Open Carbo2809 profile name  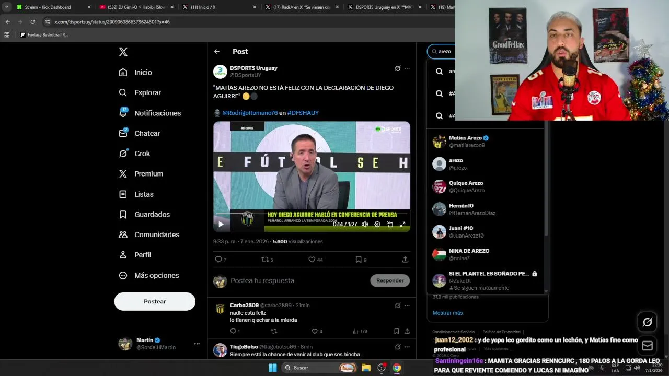[x=244, y=305]
